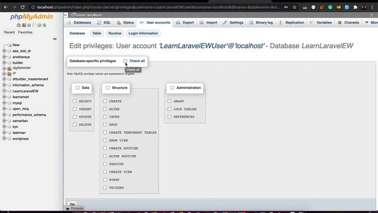Click the dr database icon

coord(9,73)
